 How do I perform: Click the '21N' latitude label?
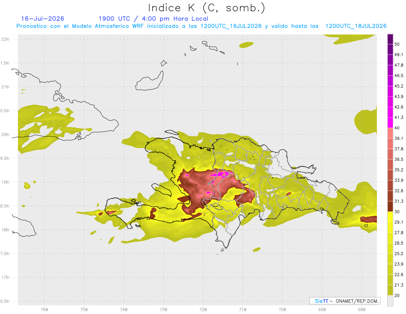[5, 87]
